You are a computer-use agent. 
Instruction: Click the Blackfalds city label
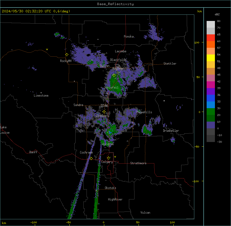point(118,60)
